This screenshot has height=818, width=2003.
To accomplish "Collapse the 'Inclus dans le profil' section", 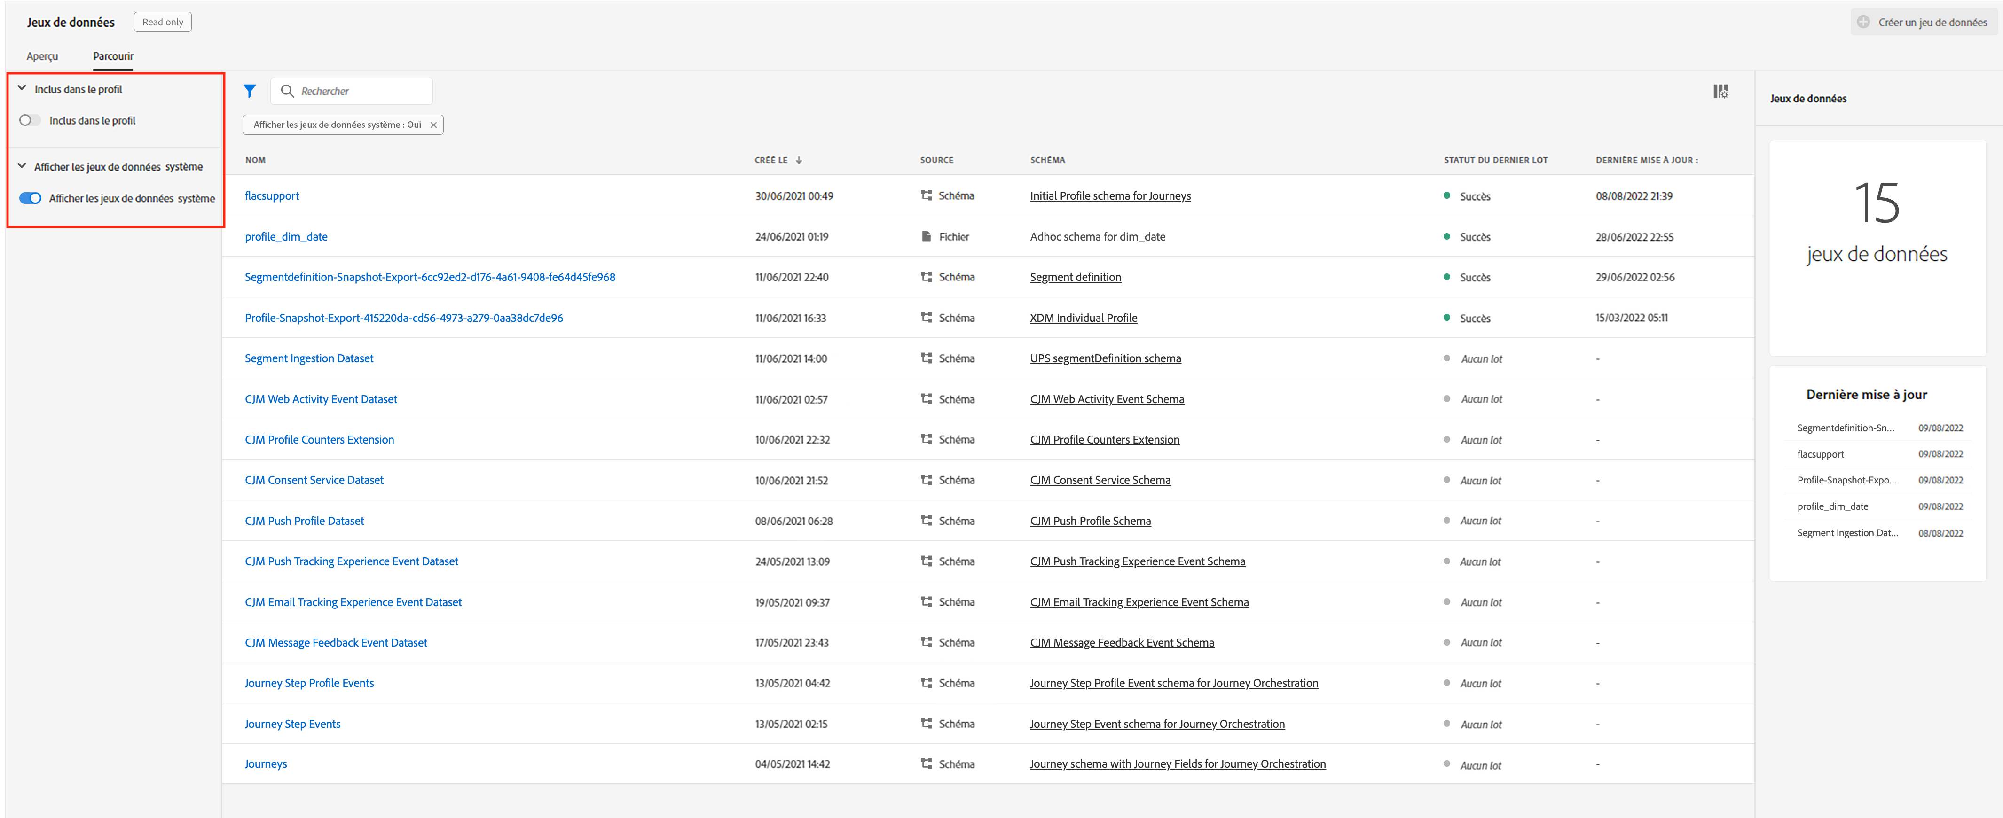I will (x=22, y=88).
